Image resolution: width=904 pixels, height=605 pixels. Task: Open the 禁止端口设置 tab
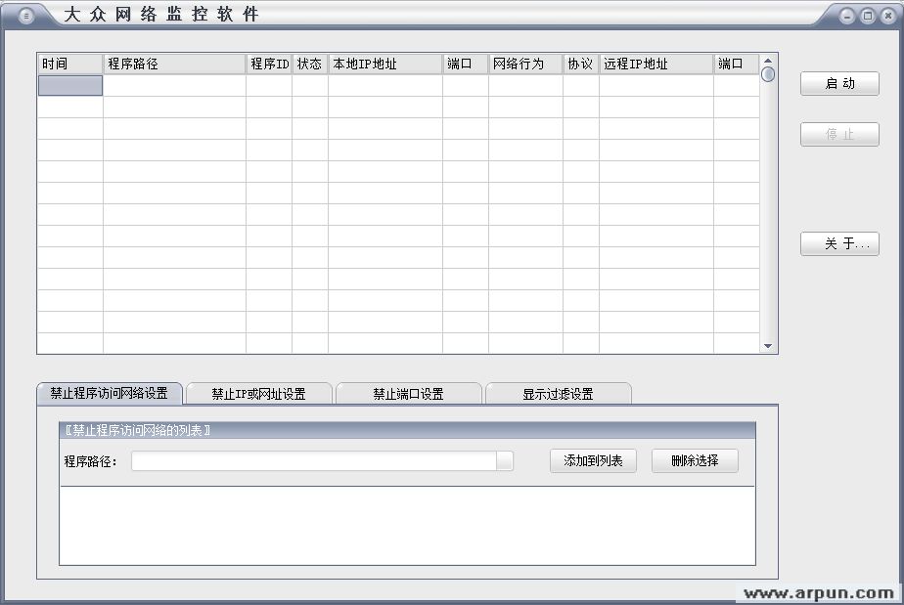tap(408, 394)
